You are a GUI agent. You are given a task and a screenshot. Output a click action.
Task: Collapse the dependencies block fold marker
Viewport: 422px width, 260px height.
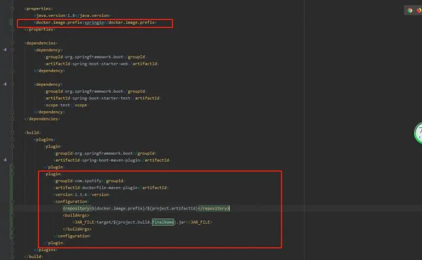tap(12, 43)
